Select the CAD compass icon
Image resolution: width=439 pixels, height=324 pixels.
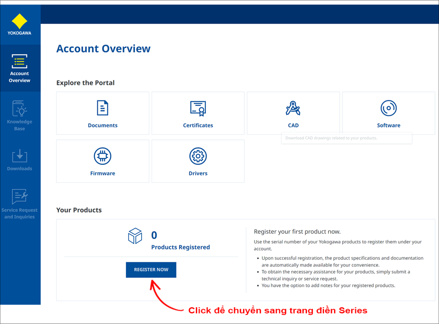[x=293, y=108]
